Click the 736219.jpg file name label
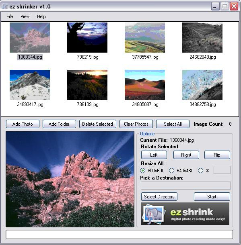 point(88,57)
